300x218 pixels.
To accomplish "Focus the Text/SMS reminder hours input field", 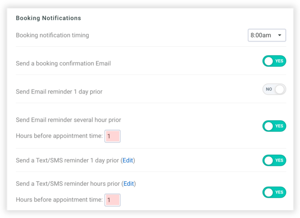I will (112, 200).
